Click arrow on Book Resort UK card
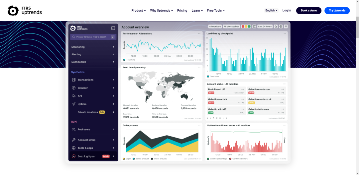 [x=242, y=89]
